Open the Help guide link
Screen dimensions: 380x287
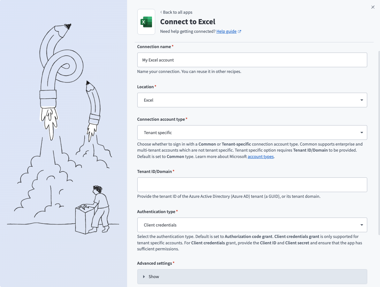(x=226, y=31)
